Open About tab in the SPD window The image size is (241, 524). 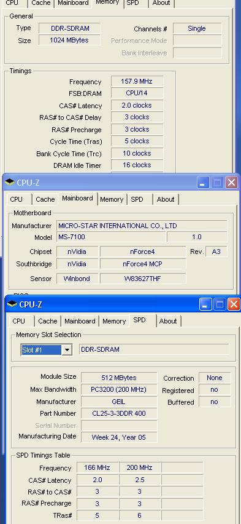pos(168,321)
